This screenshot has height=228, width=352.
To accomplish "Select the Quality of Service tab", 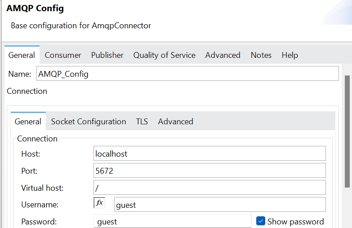I will 165,55.
